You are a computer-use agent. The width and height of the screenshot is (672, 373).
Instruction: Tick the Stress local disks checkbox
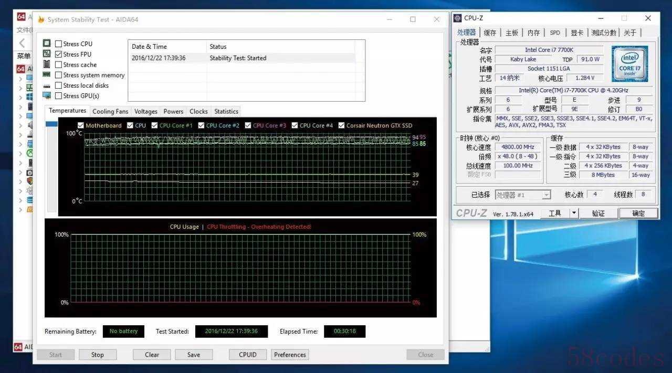click(58, 86)
